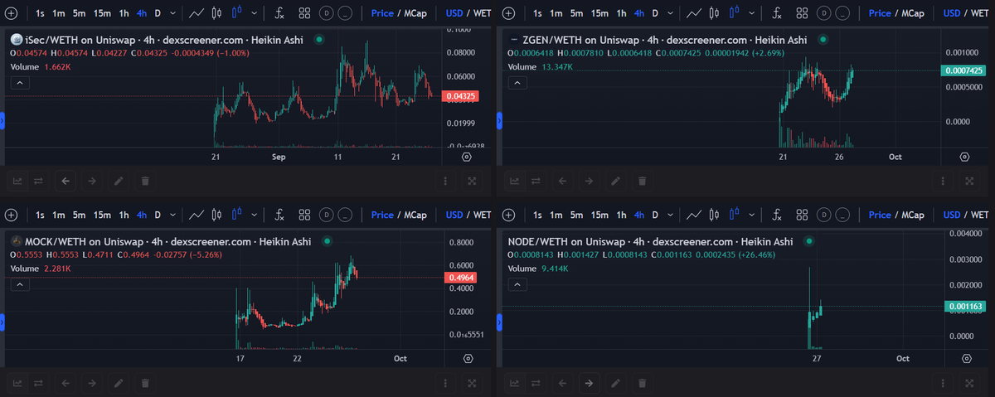
Task: Toggle the D circle button on MOCK toolbar
Action: (x=326, y=215)
